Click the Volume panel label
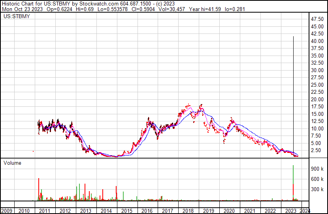This screenshot has width=328, height=214. coord(12,163)
